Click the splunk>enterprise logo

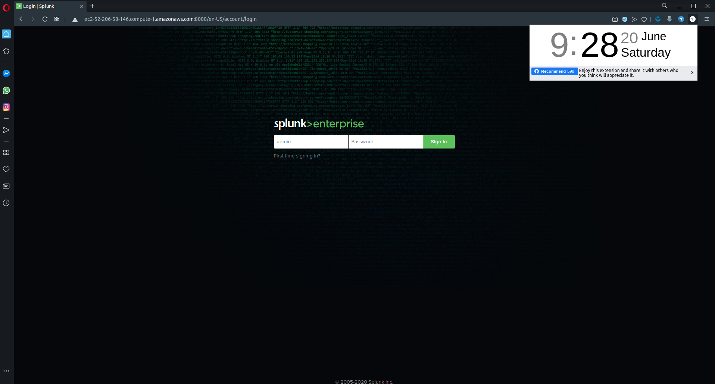tap(319, 124)
